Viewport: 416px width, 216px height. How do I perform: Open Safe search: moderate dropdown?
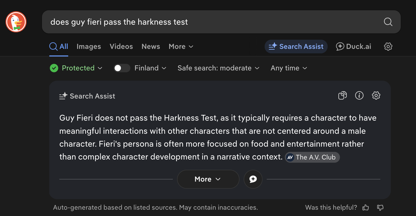click(218, 68)
